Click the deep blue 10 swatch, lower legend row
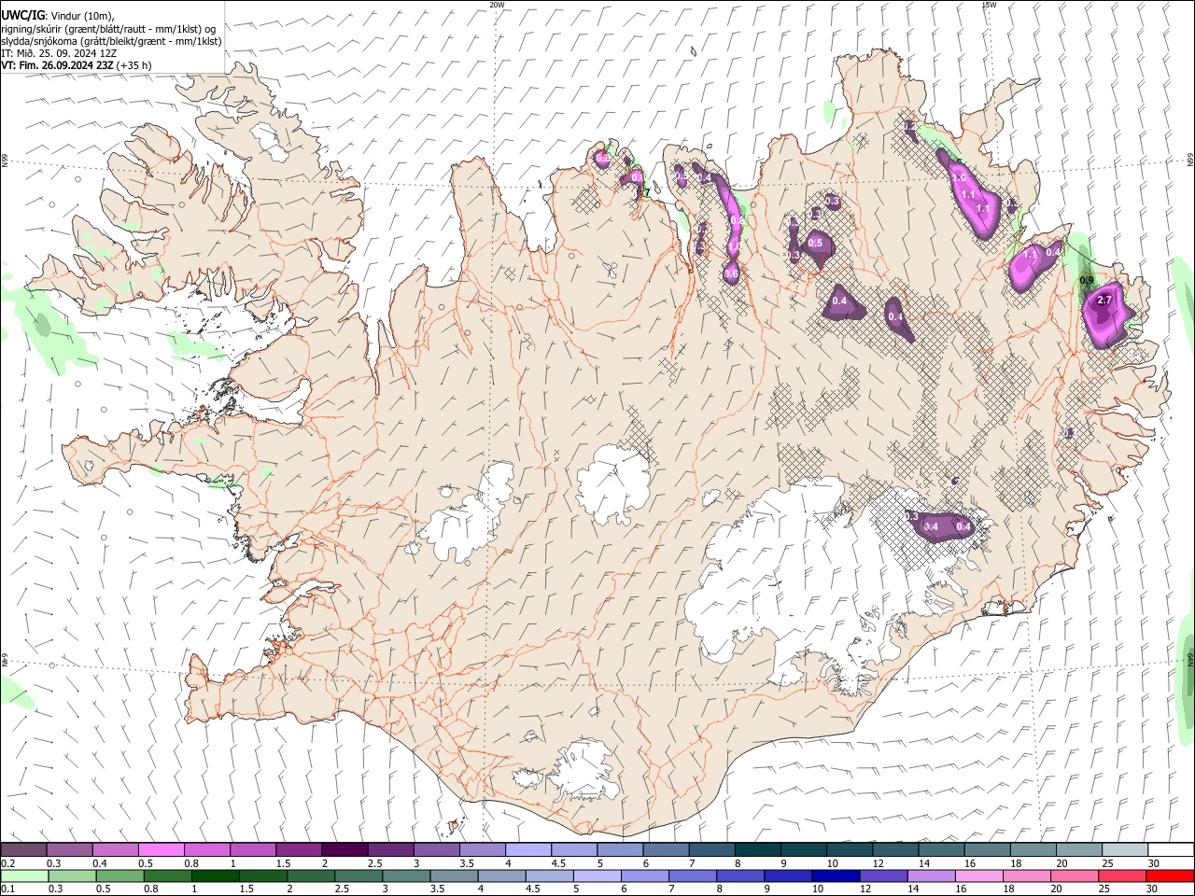 coord(836,875)
